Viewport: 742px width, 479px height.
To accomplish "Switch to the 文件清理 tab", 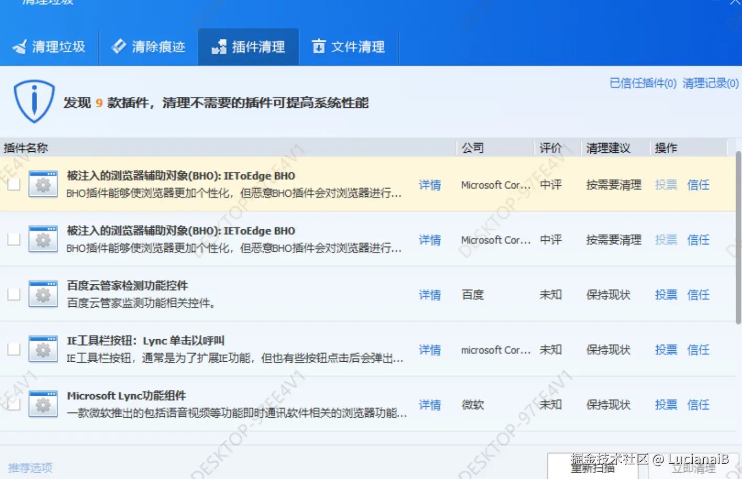I will coord(350,47).
